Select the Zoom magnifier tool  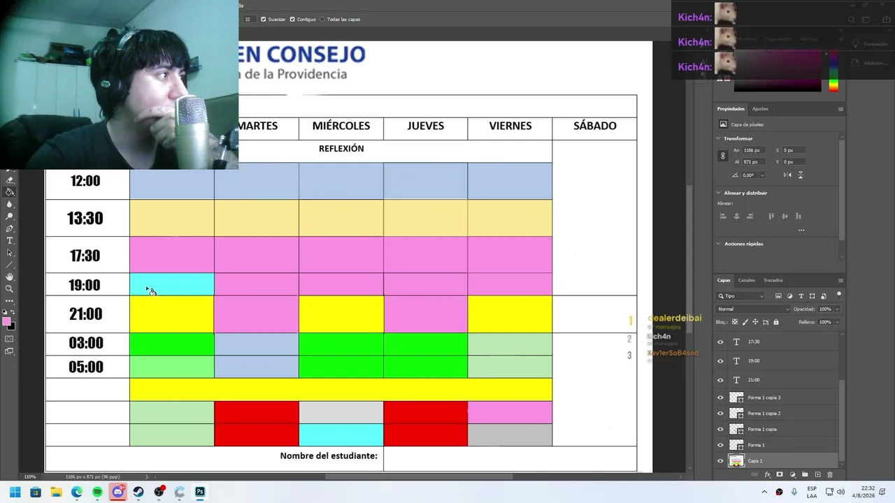tap(10, 289)
